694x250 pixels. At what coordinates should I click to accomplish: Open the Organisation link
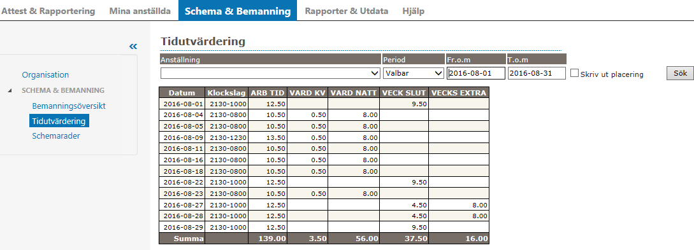coord(46,75)
